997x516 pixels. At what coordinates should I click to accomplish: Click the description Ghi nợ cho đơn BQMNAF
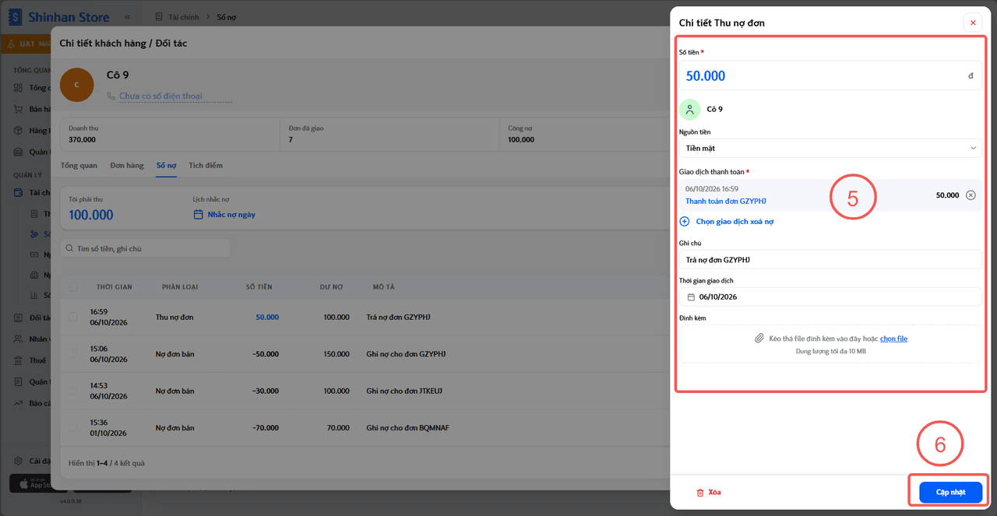407,427
